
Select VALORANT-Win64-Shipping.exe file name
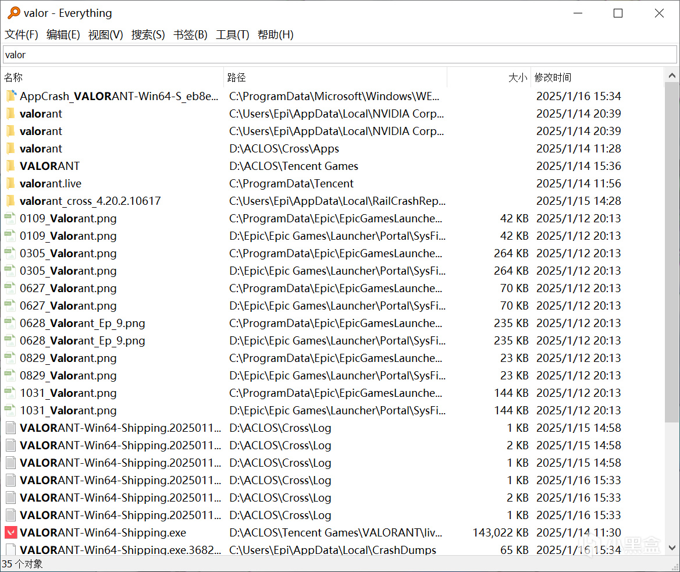103,533
